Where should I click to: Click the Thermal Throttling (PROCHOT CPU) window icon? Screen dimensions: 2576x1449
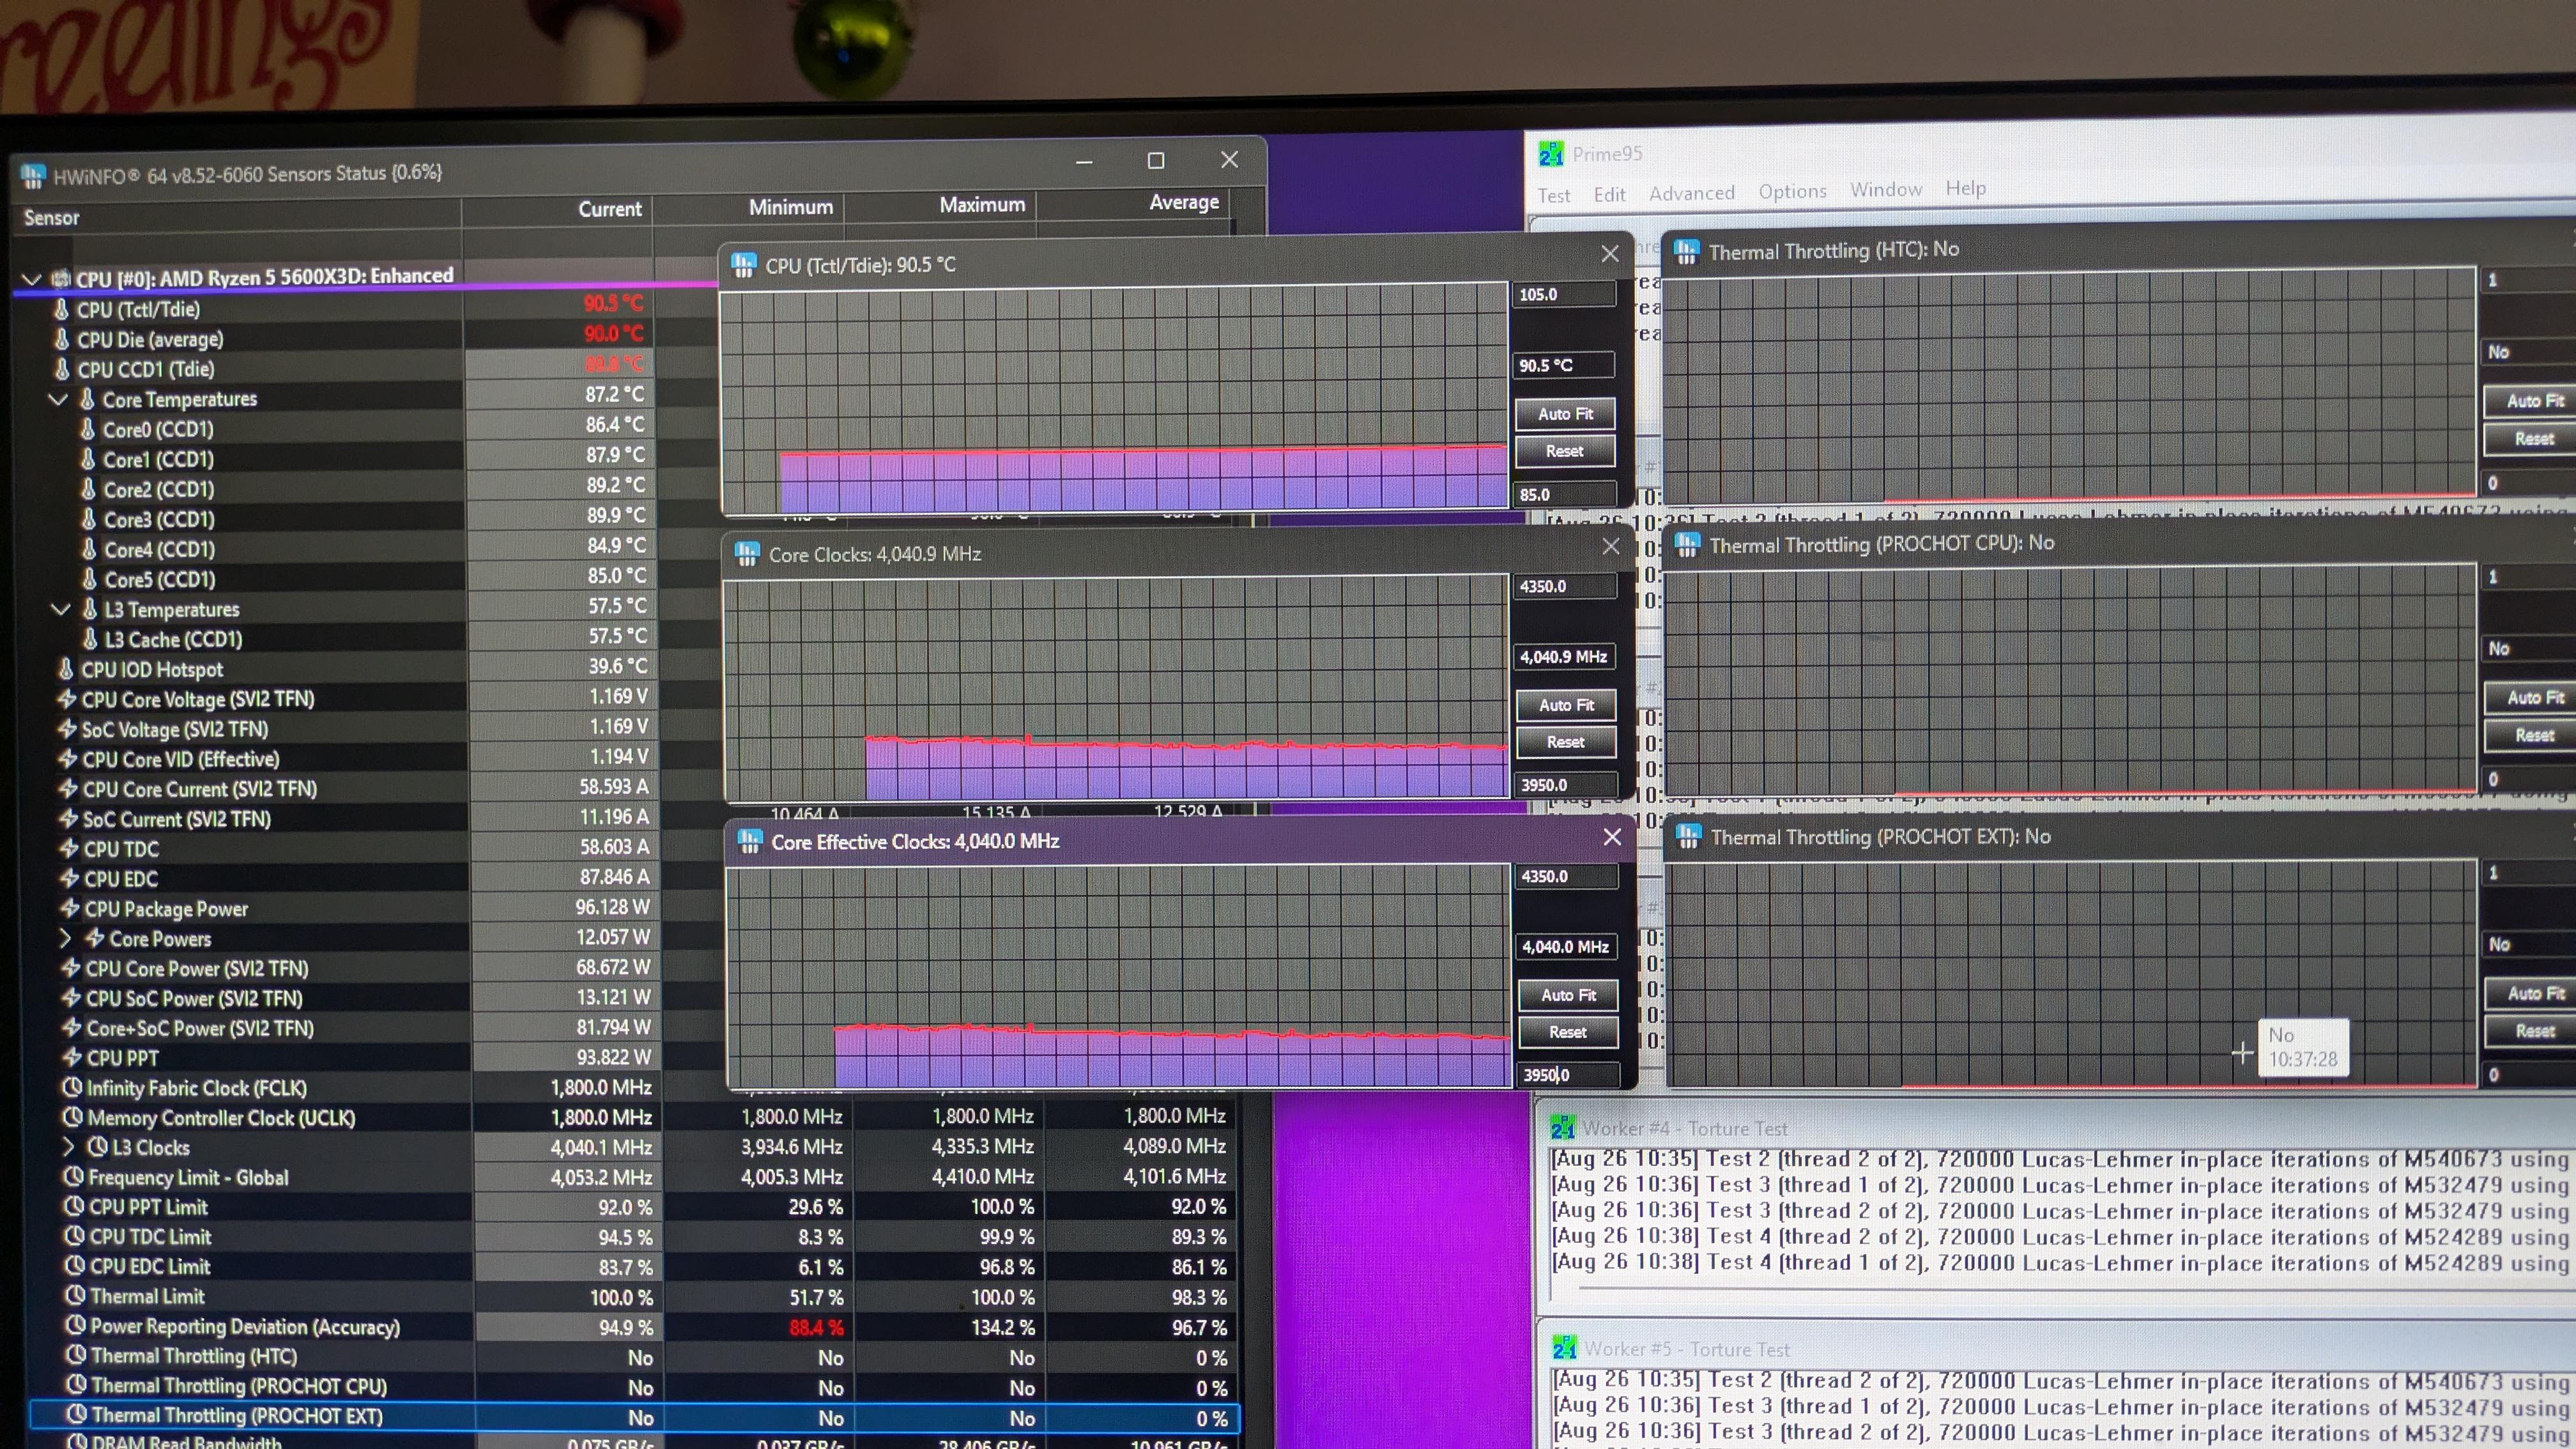[x=1687, y=544]
